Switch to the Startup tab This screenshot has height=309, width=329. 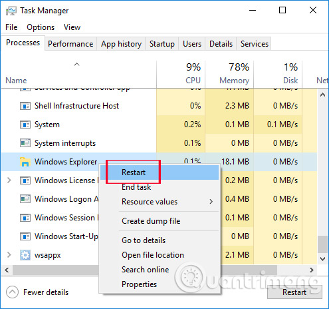click(x=162, y=44)
